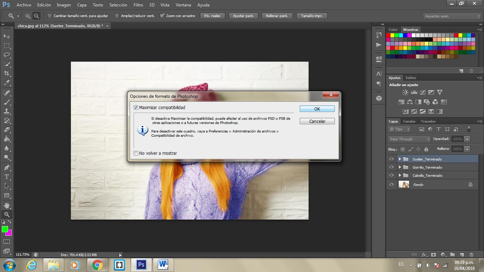Hide the Gorrito_Terminado layer group

(x=392, y=167)
